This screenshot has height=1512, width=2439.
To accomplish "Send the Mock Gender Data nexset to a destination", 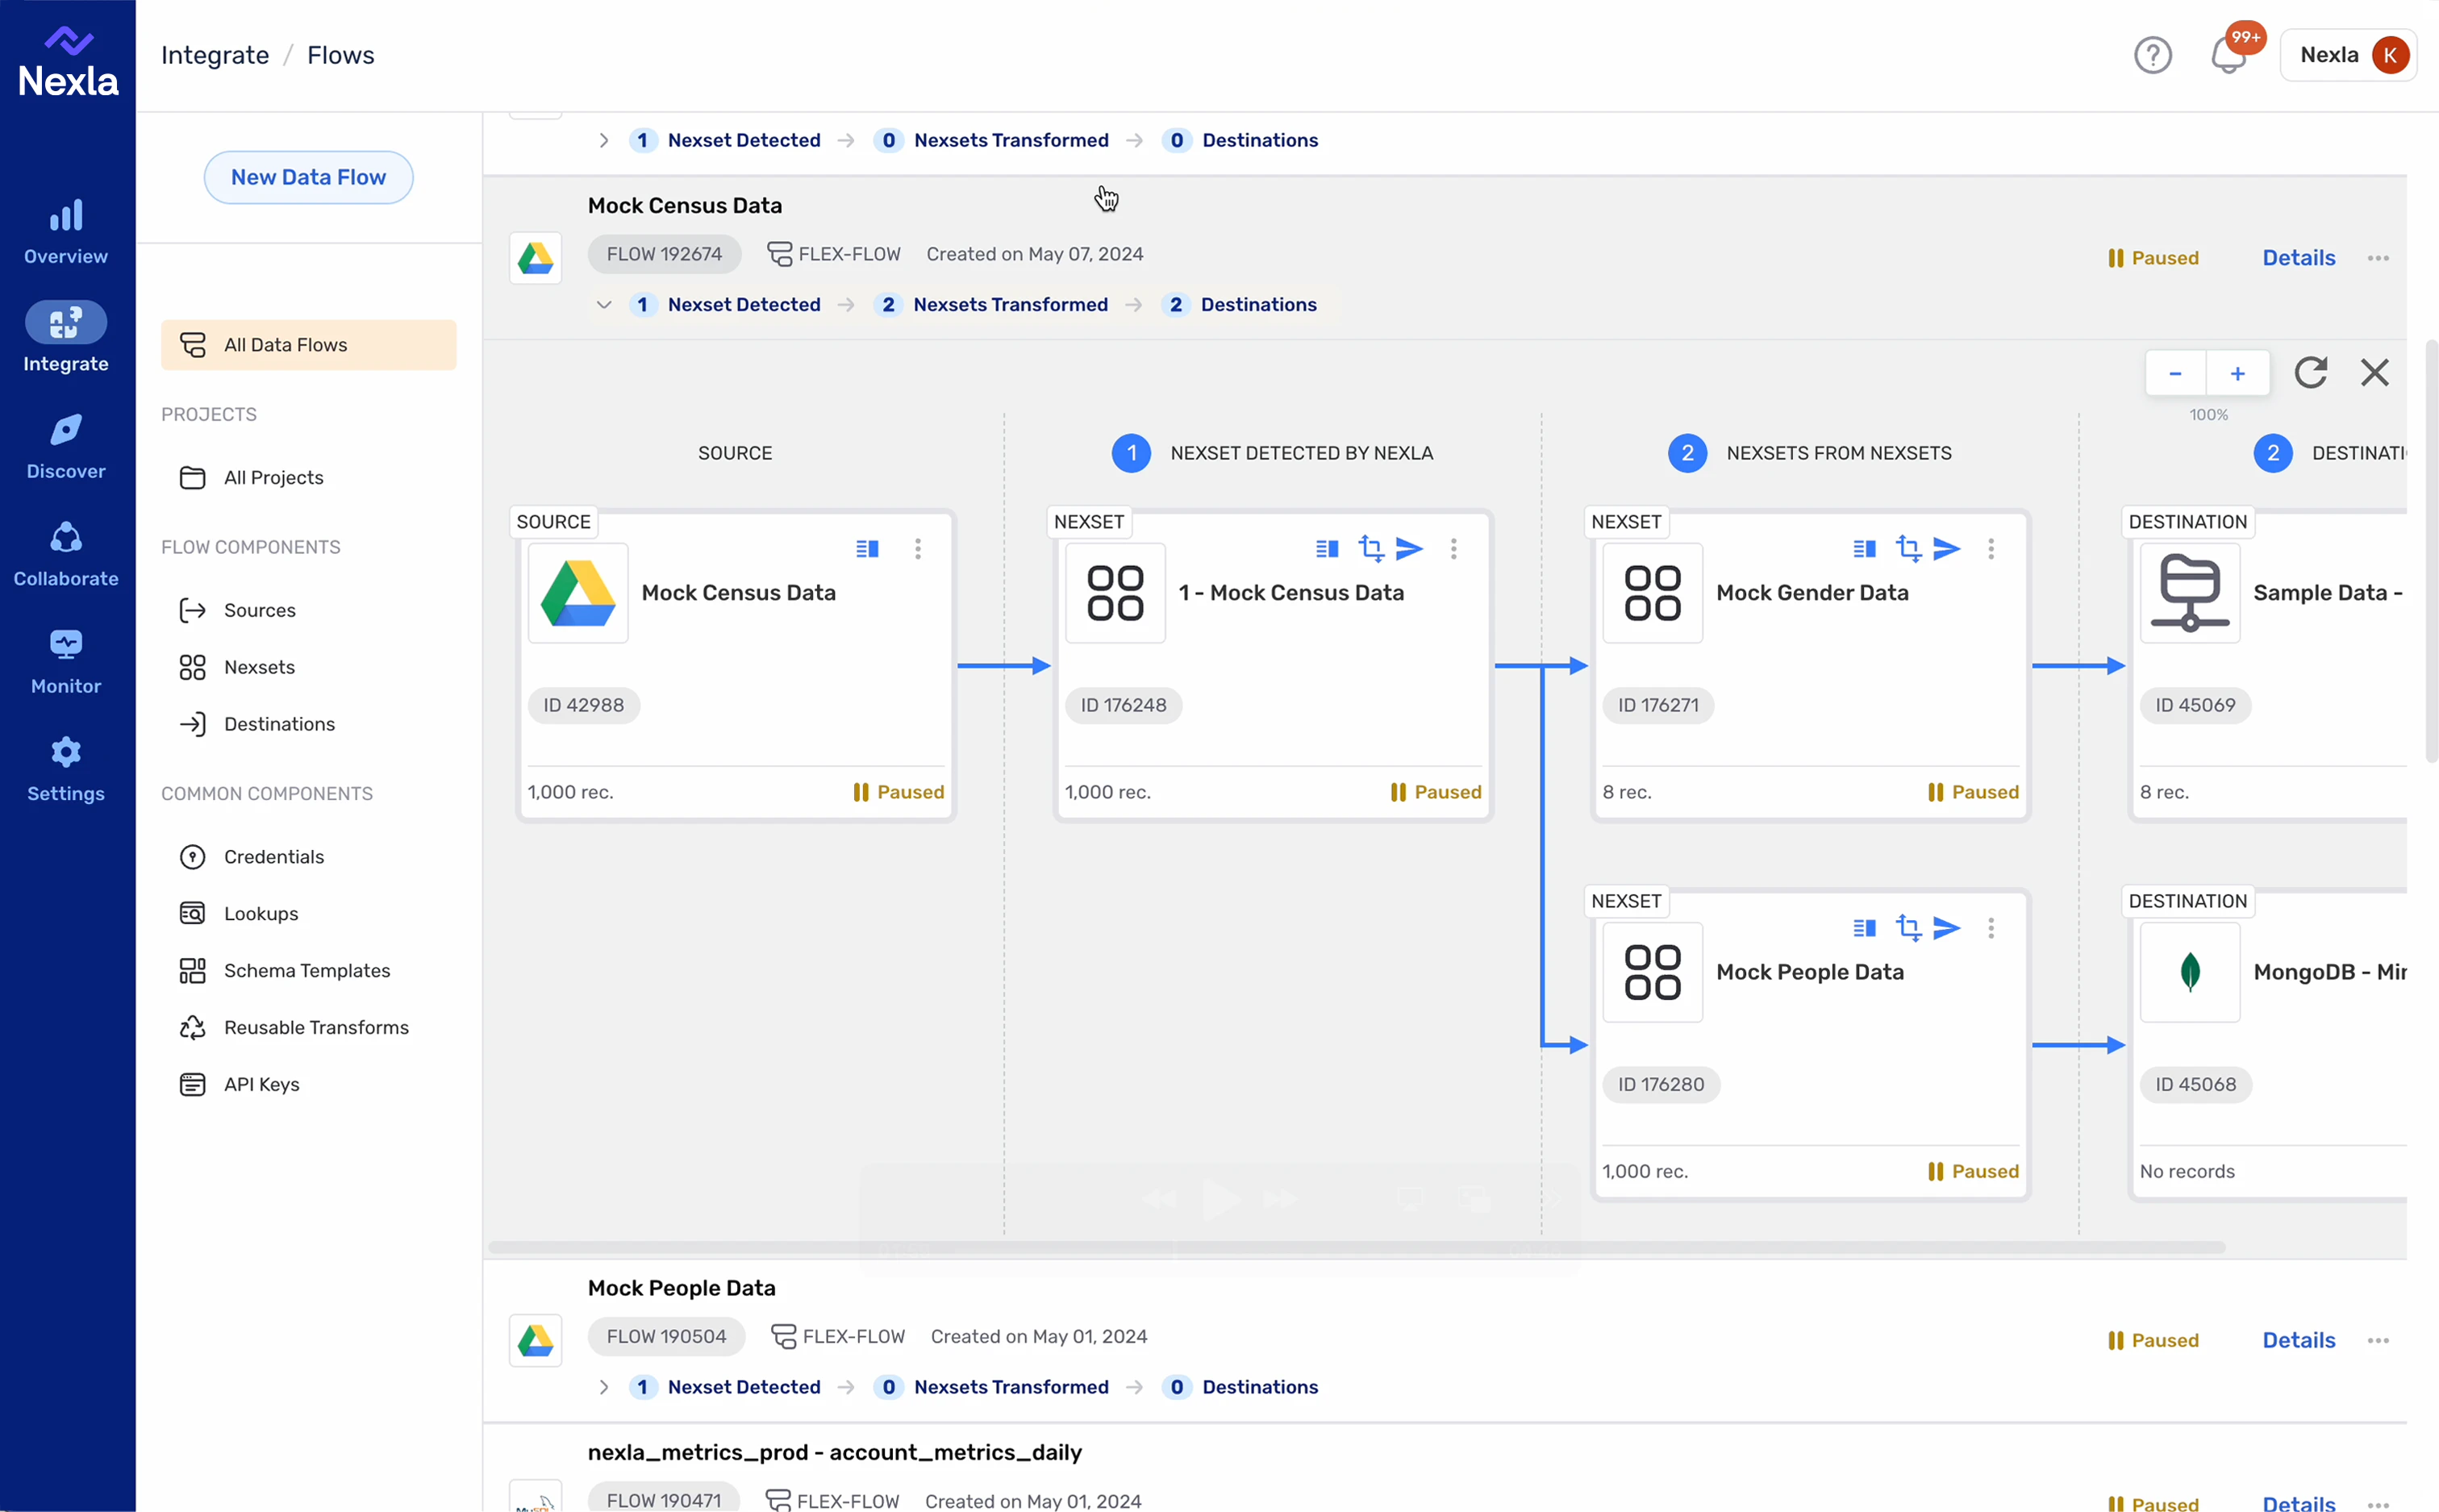I will (1948, 548).
